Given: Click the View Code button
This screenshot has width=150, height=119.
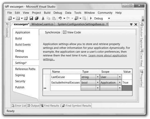Looking at the screenshot, I should pyautogui.click(x=72, y=32).
